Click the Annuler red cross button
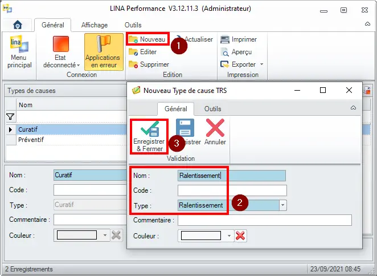 [x=215, y=132]
